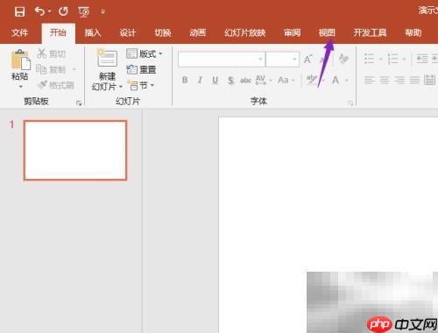Image resolution: width=438 pixels, height=333 pixels.
Task: Expand the 新建幻灯片 dropdown arrow
Action: 120,87
